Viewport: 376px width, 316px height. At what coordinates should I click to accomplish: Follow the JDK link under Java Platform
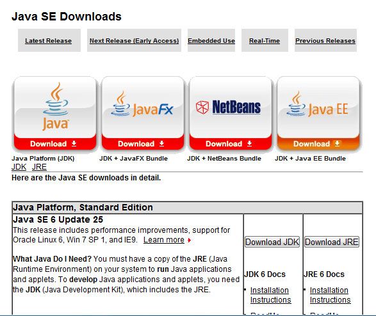point(19,166)
